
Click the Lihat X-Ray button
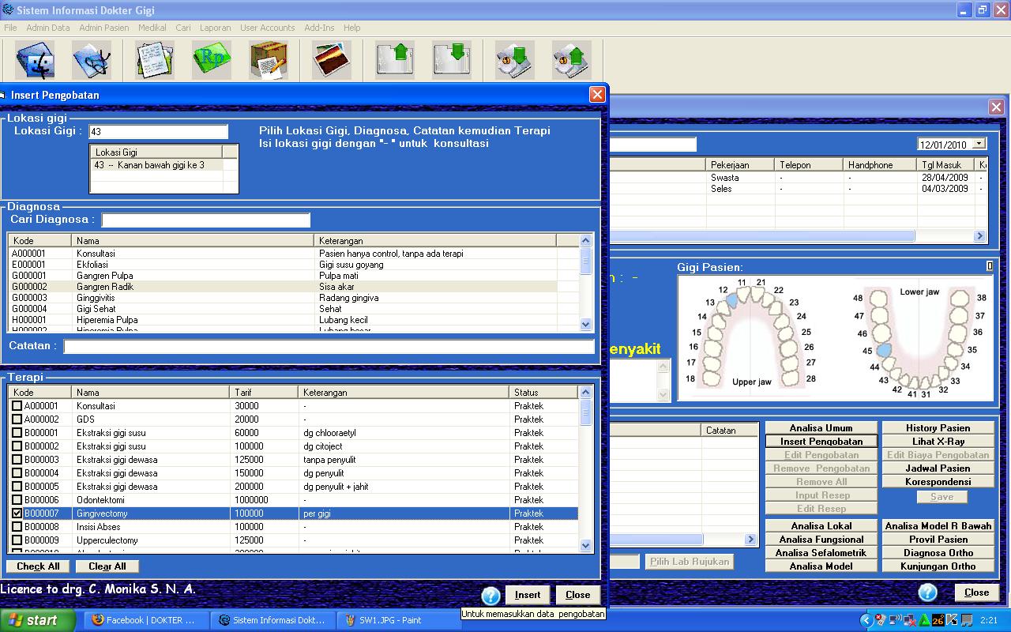(938, 442)
